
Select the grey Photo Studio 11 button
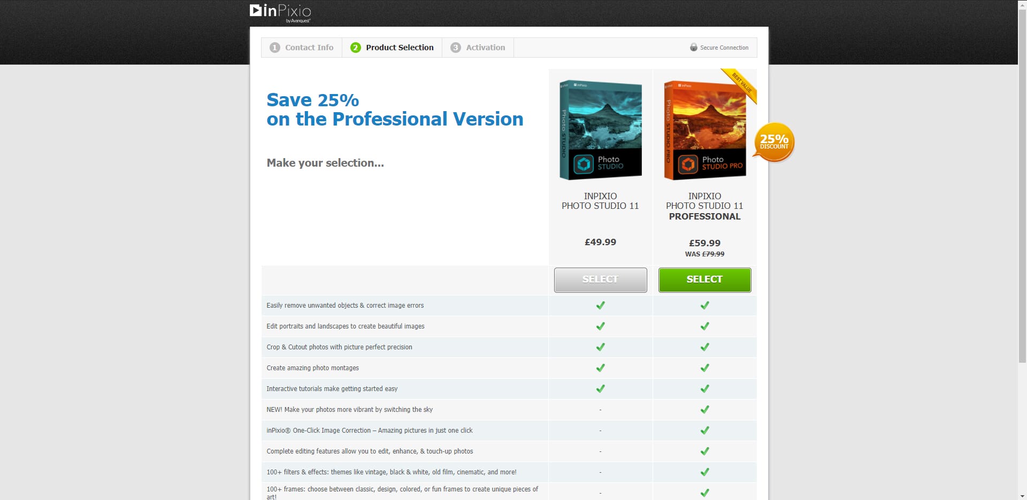click(x=600, y=280)
